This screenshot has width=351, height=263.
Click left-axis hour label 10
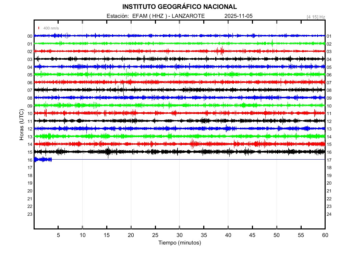30,114
